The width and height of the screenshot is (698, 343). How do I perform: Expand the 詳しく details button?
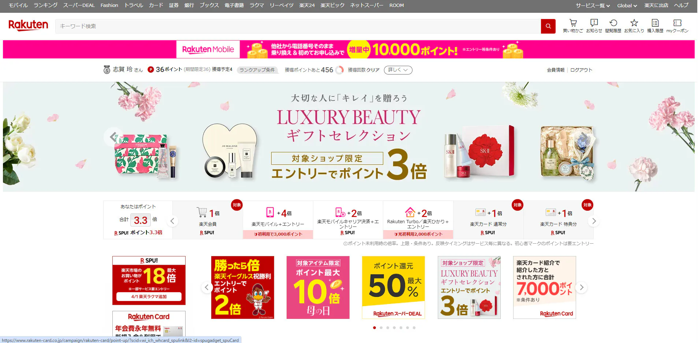(x=398, y=70)
